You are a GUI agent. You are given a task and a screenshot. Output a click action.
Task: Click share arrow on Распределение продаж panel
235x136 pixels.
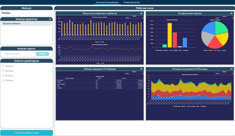coord(231,13)
